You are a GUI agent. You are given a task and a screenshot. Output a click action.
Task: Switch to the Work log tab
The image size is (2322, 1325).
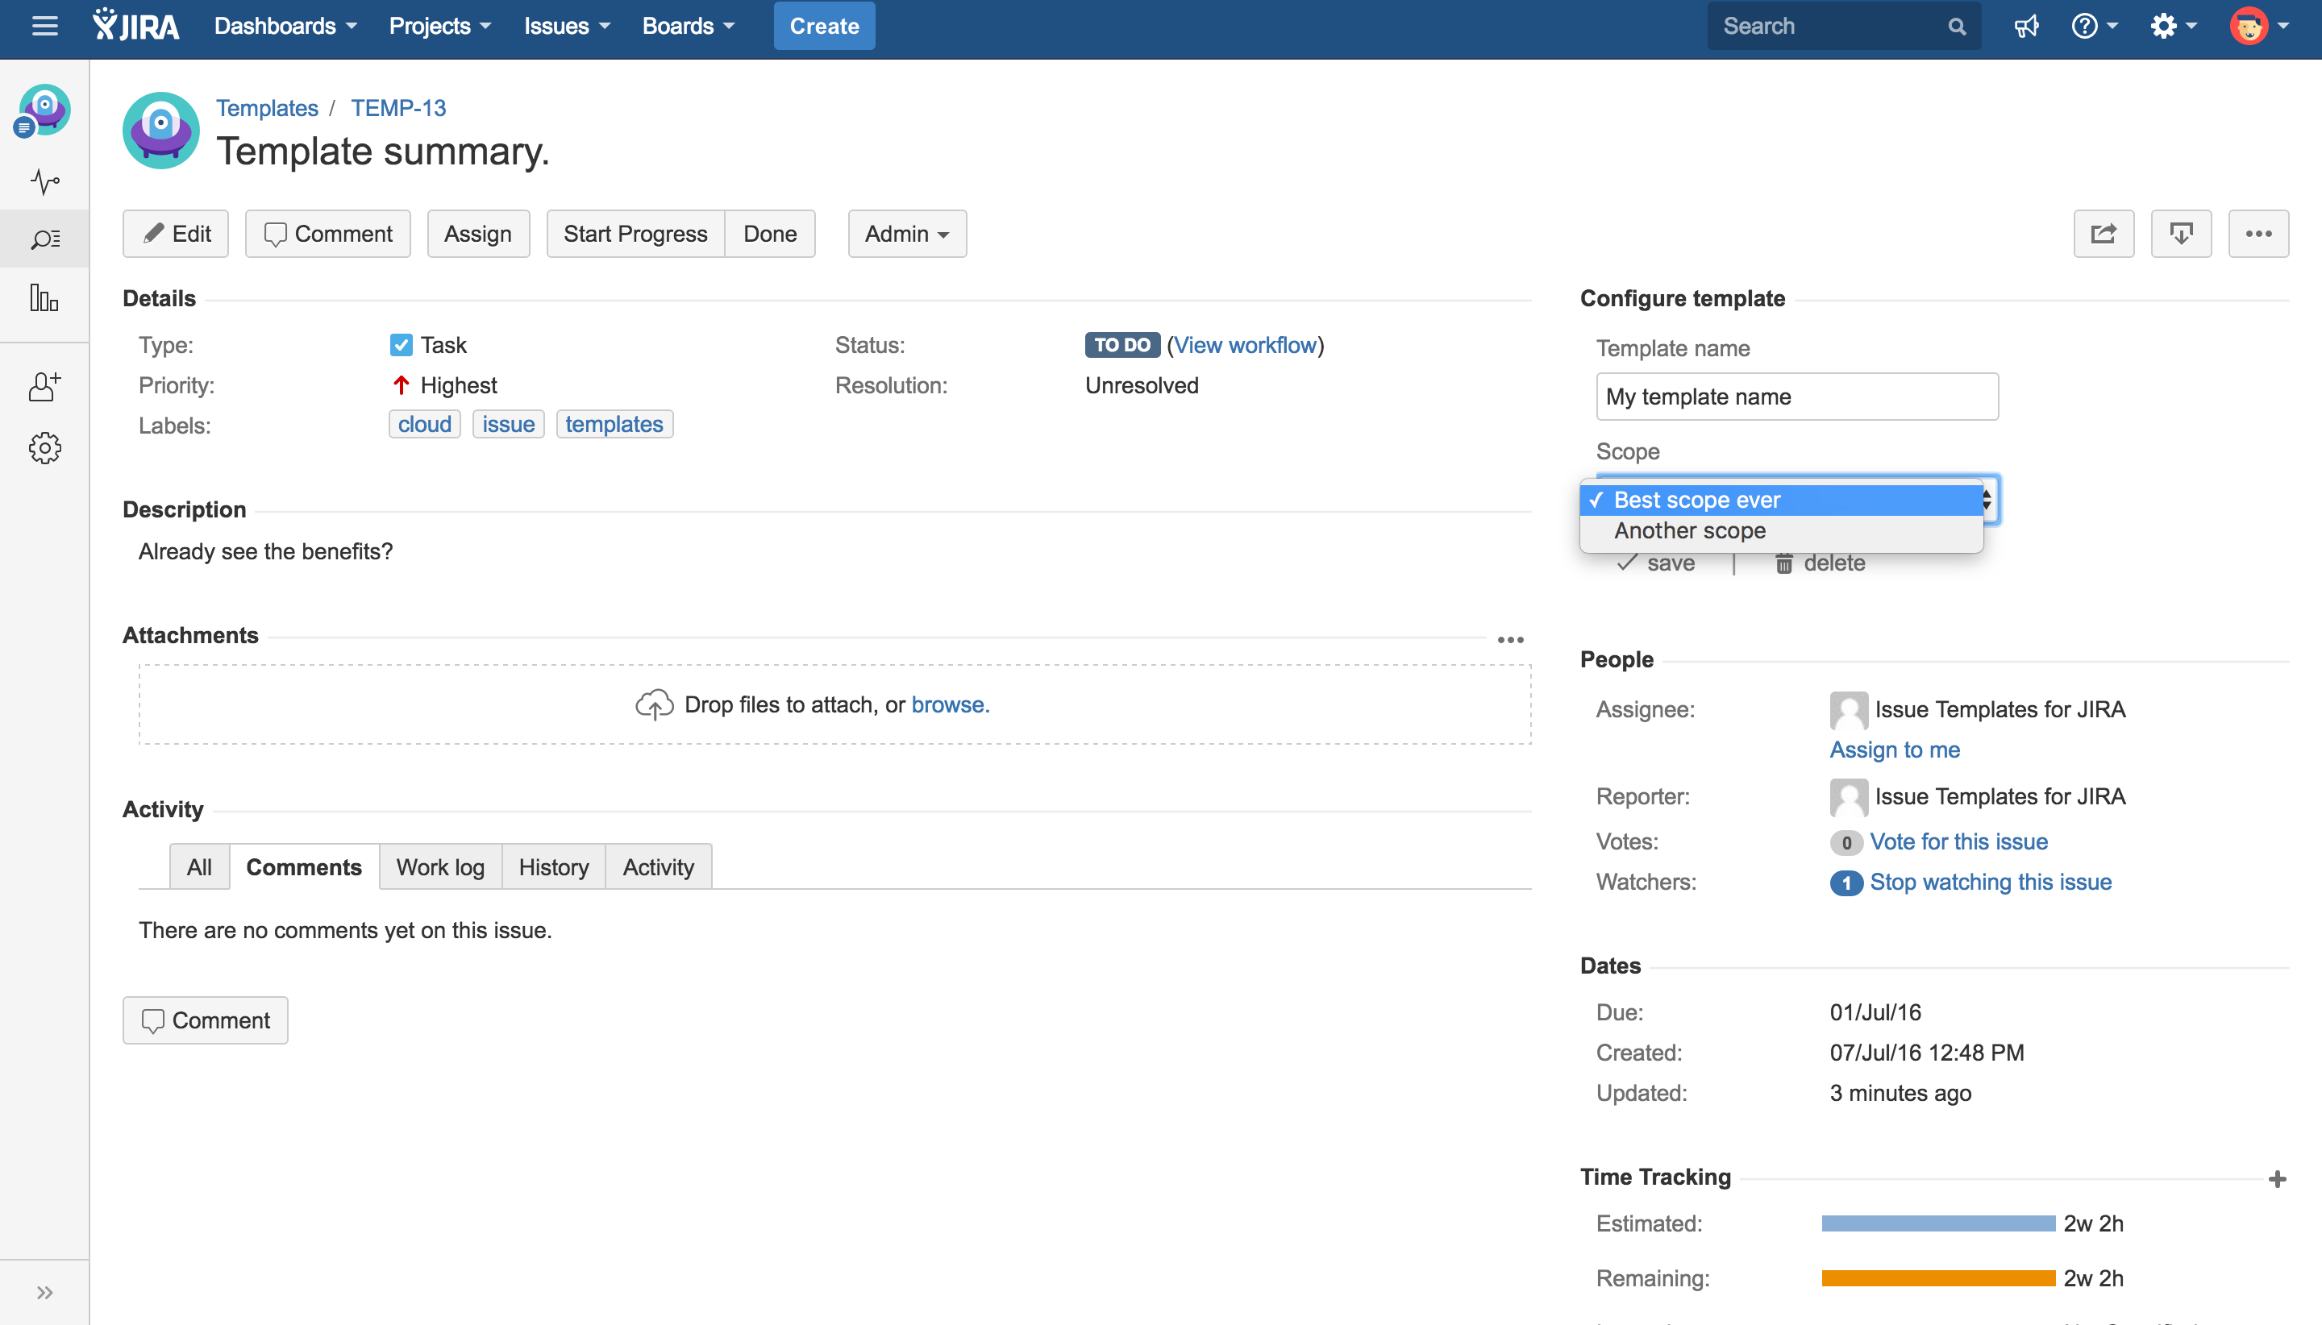[x=439, y=867]
